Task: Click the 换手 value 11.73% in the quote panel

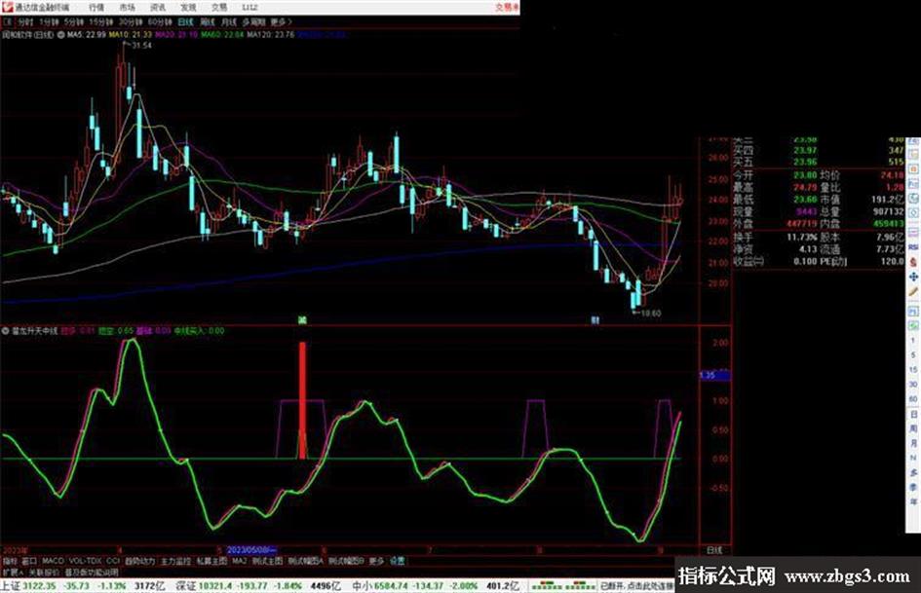Action: click(x=802, y=238)
